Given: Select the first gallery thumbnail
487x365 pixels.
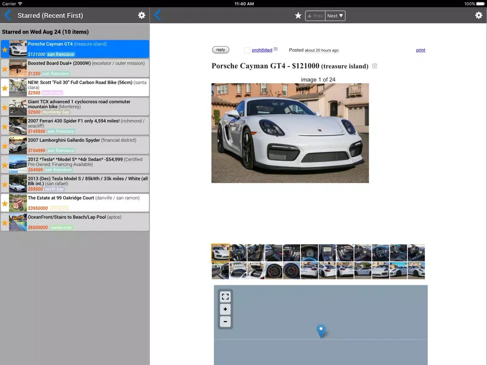Looking at the screenshot, I should (220, 253).
